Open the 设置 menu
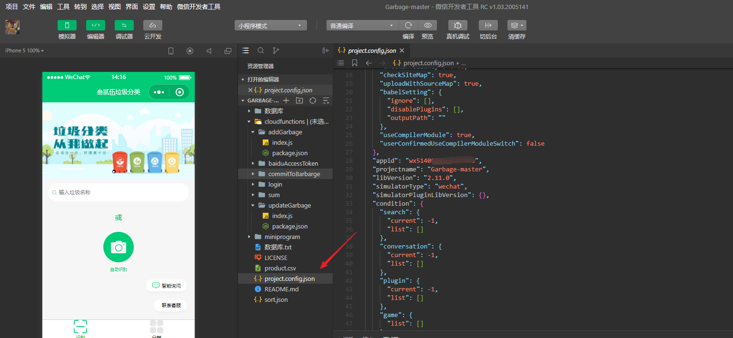Viewport: 733px width, 338px height. point(149,7)
